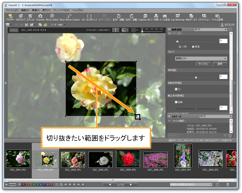The image size is (242, 193).
Task: Switch to the エディット editor view
Action: (x=30, y=17)
